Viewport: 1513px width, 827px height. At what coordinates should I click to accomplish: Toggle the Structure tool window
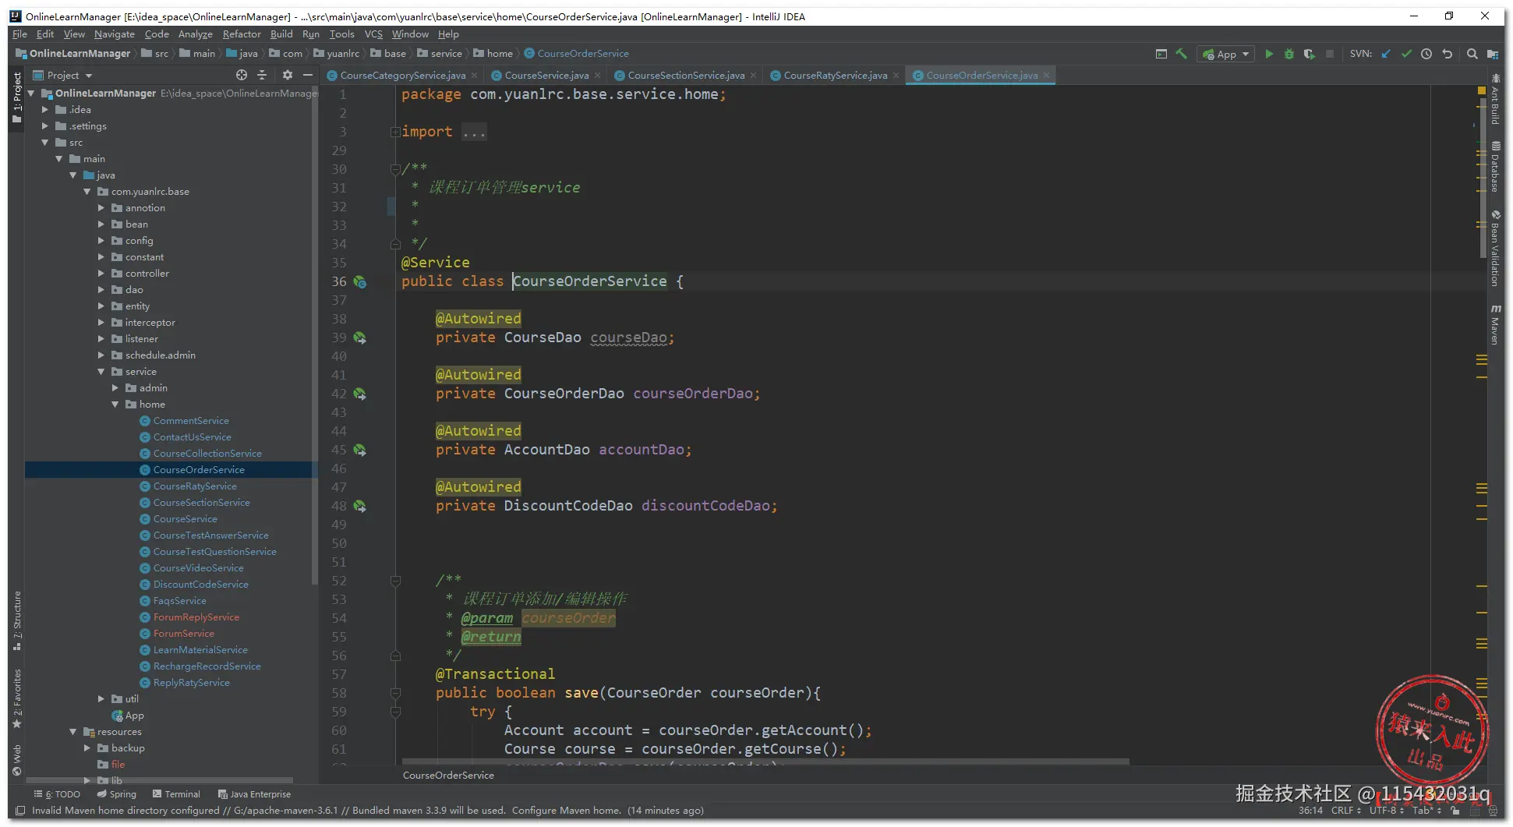(x=16, y=620)
